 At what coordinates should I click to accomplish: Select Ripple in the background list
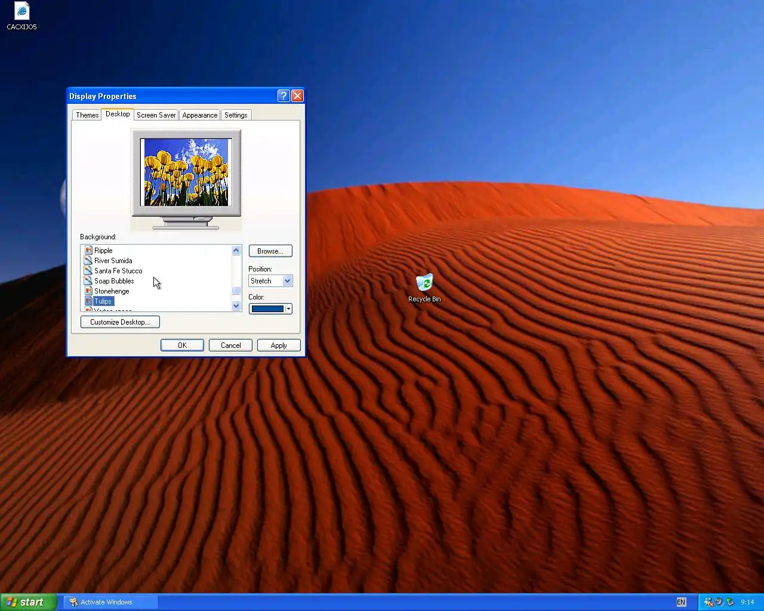pos(103,251)
